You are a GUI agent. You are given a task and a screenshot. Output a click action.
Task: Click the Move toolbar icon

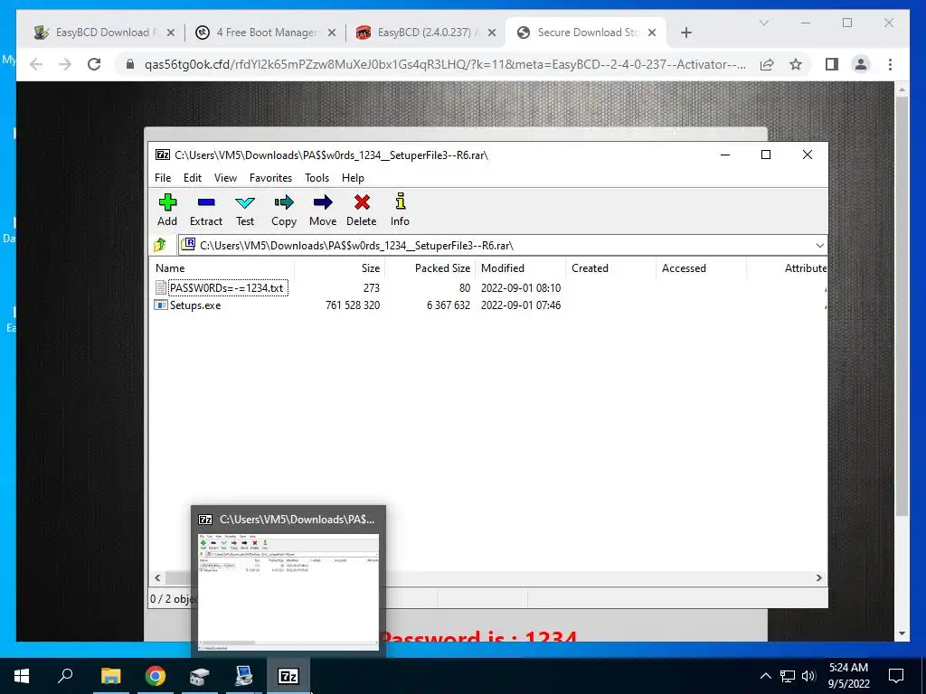pyautogui.click(x=323, y=202)
